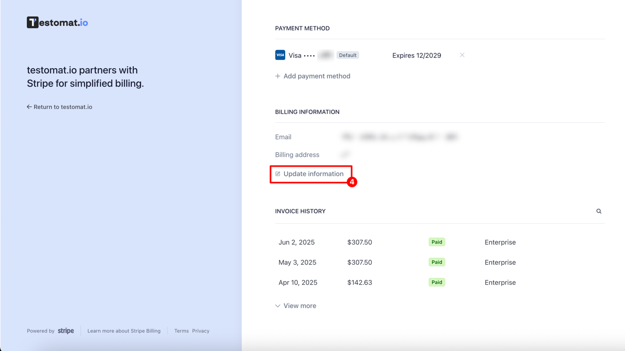Click the plus icon to add payment method

tap(278, 76)
